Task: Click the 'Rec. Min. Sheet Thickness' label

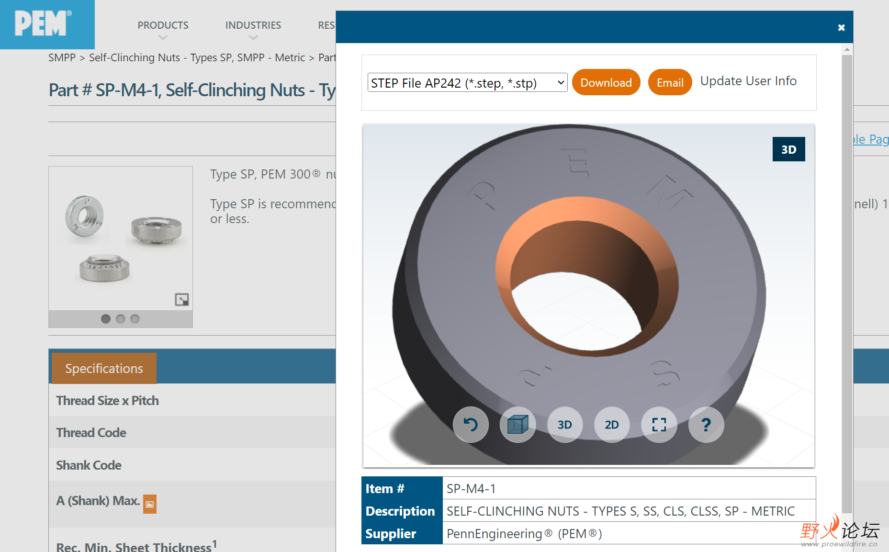Action: point(136,546)
